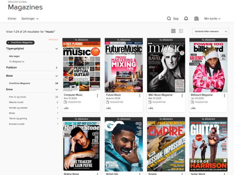This screenshot has height=175, width=234.
Task: Select the 'Alle bøger' availability filter
Action: (x=14, y=56)
